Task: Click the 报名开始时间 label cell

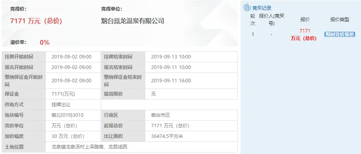Action: click(x=24, y=67)
